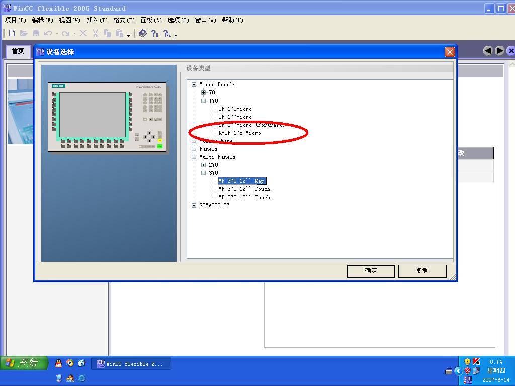This screenshot has width=515, height=386.
Task: Open the Undo history dropdown arrow
Action: click(x=57, y=34)
